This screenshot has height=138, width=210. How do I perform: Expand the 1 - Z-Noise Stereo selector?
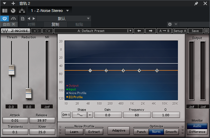click(67, 11)
